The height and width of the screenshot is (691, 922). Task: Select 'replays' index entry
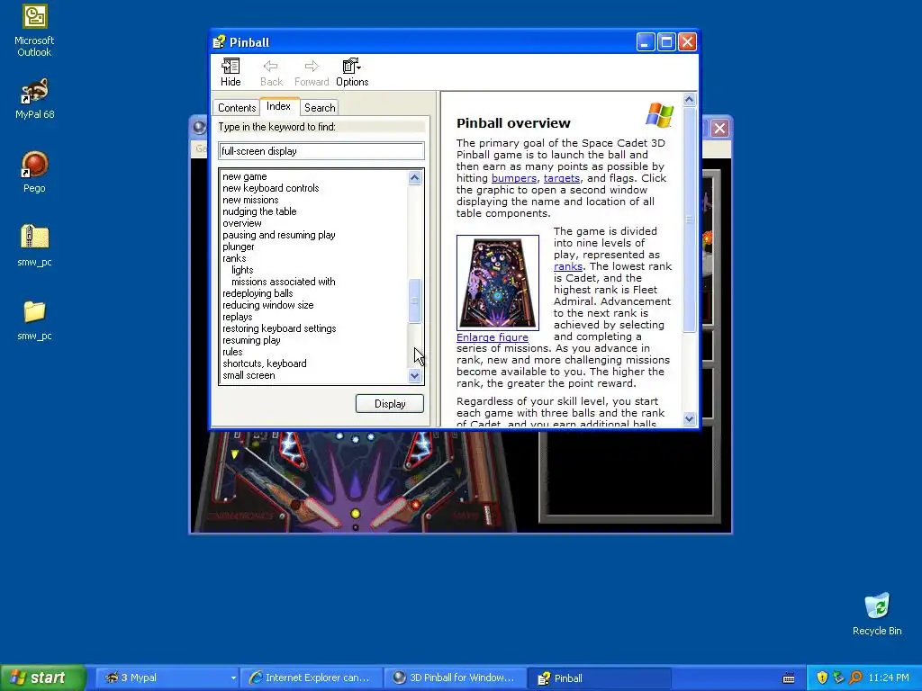237,317
